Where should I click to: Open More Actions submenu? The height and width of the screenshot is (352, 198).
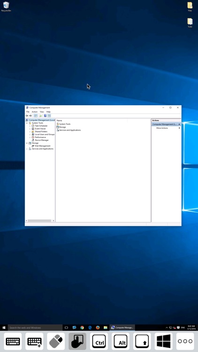[x=166, y=128]
